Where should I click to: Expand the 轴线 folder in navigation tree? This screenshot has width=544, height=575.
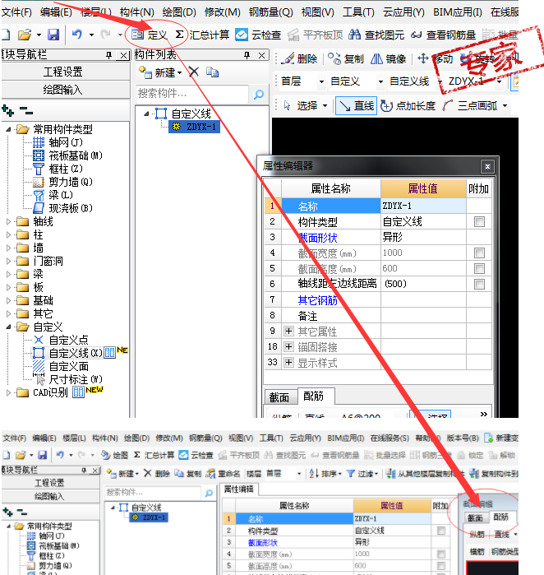click(8, 221)
